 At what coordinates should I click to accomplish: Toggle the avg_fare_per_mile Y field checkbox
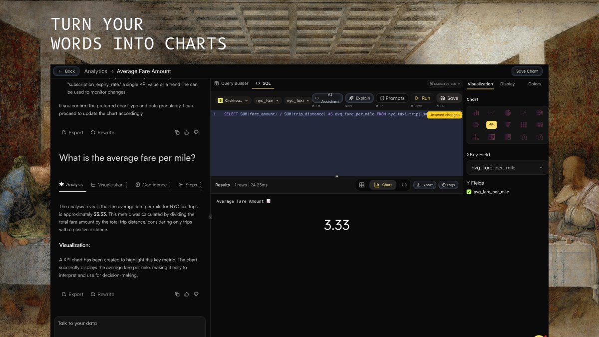pos(469,192)
